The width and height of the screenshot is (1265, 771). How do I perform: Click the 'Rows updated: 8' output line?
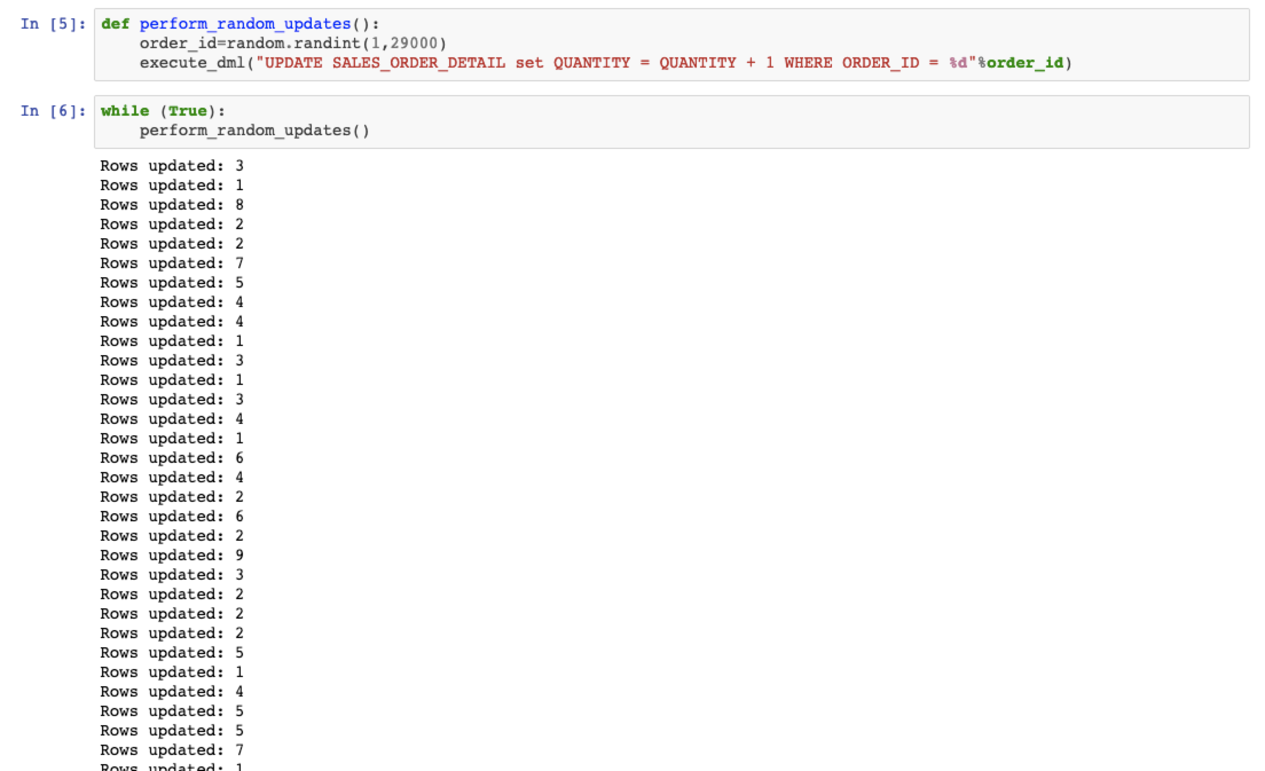pos(171,205)
